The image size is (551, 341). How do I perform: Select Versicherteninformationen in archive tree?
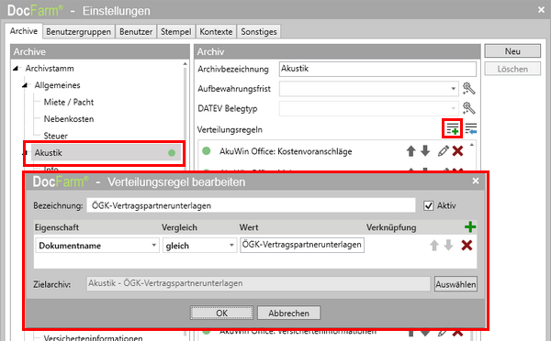point(93,338)
